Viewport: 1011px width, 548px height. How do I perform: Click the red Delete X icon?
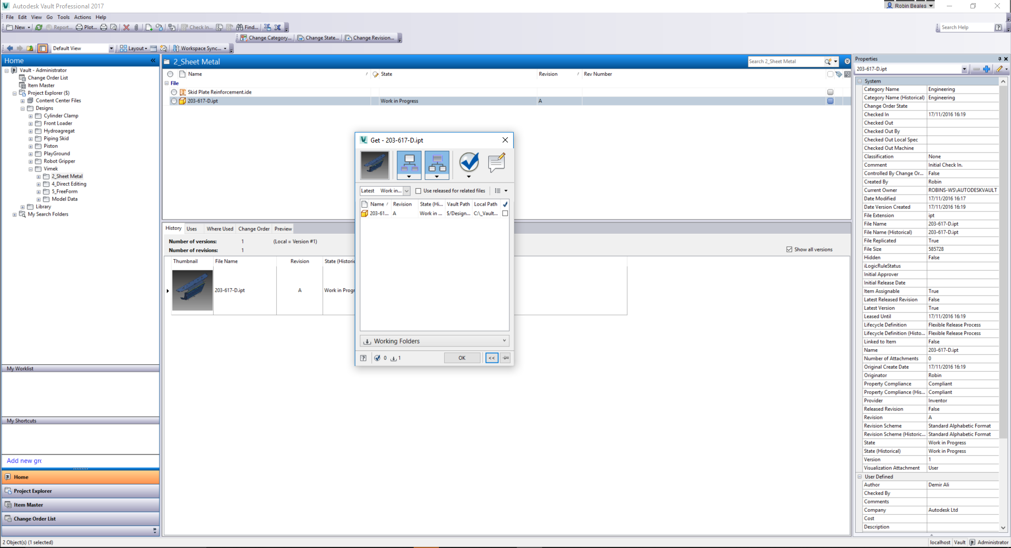coord(126,27)
